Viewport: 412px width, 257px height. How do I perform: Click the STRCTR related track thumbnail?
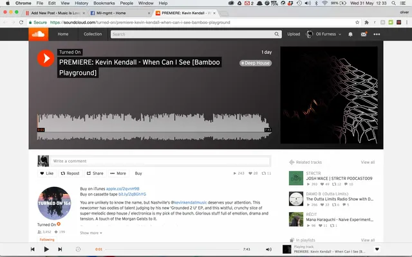click(296, 178)
